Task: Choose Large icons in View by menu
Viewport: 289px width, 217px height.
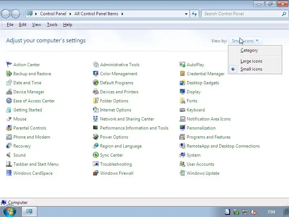Action: coord(255,61)
